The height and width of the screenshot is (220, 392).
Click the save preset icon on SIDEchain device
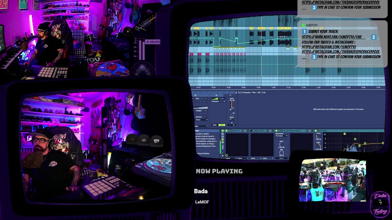click(x=270, y=130)
